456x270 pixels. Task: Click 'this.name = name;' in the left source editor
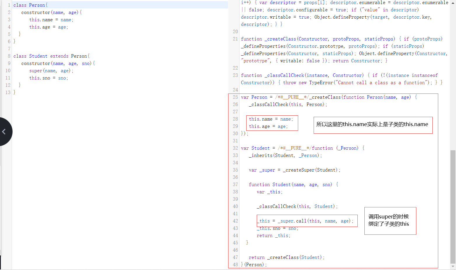51,20
